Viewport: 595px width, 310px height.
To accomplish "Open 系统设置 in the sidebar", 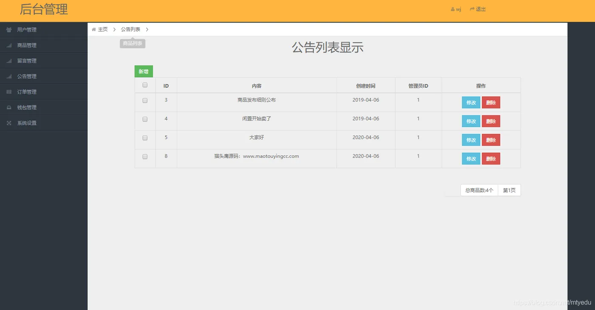I will pos(44,123).
